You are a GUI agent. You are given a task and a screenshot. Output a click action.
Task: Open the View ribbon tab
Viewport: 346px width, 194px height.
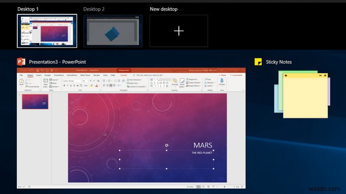point(105,75)
